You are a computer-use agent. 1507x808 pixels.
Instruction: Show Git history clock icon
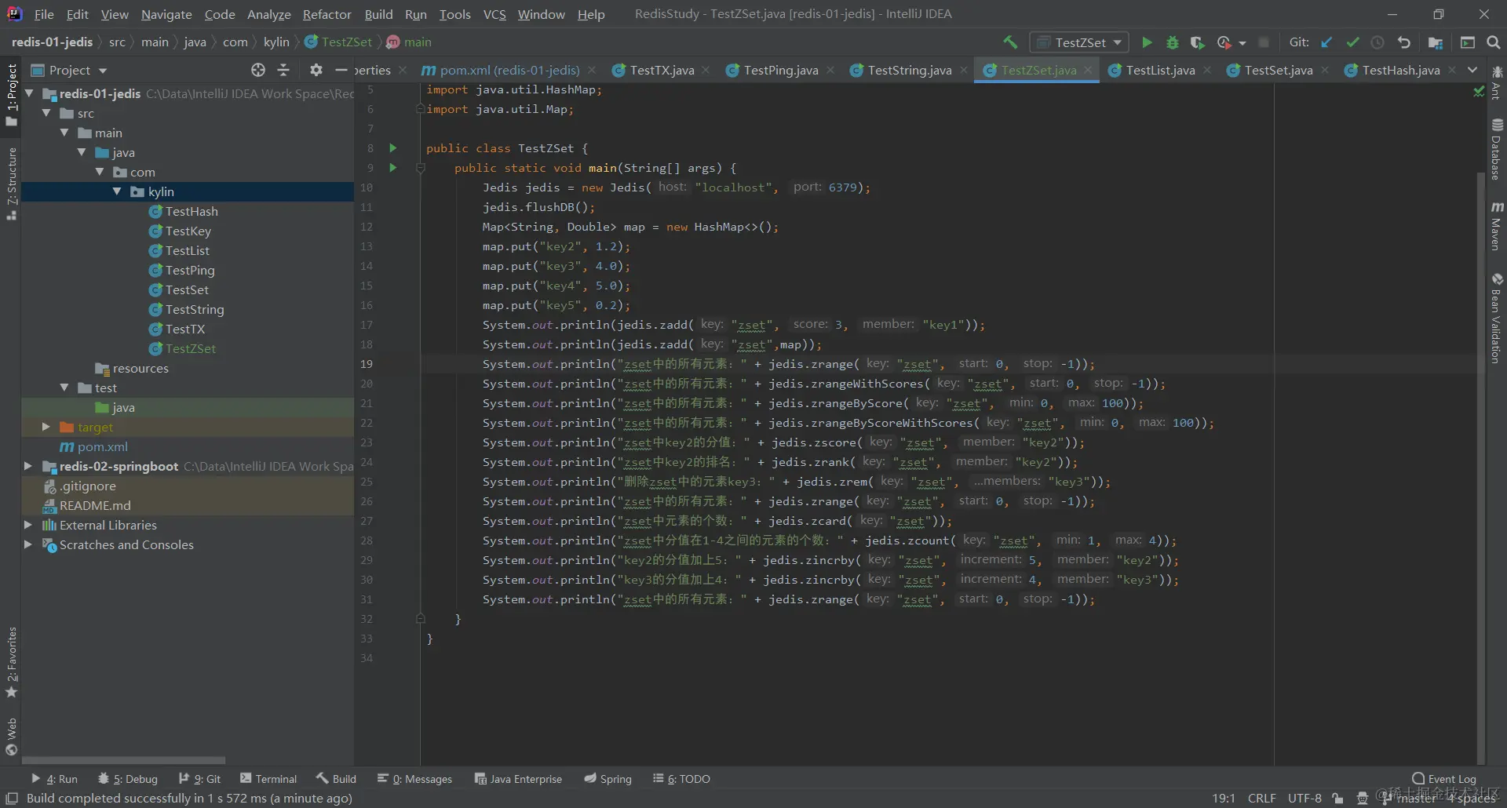(x=1377, y=42)
